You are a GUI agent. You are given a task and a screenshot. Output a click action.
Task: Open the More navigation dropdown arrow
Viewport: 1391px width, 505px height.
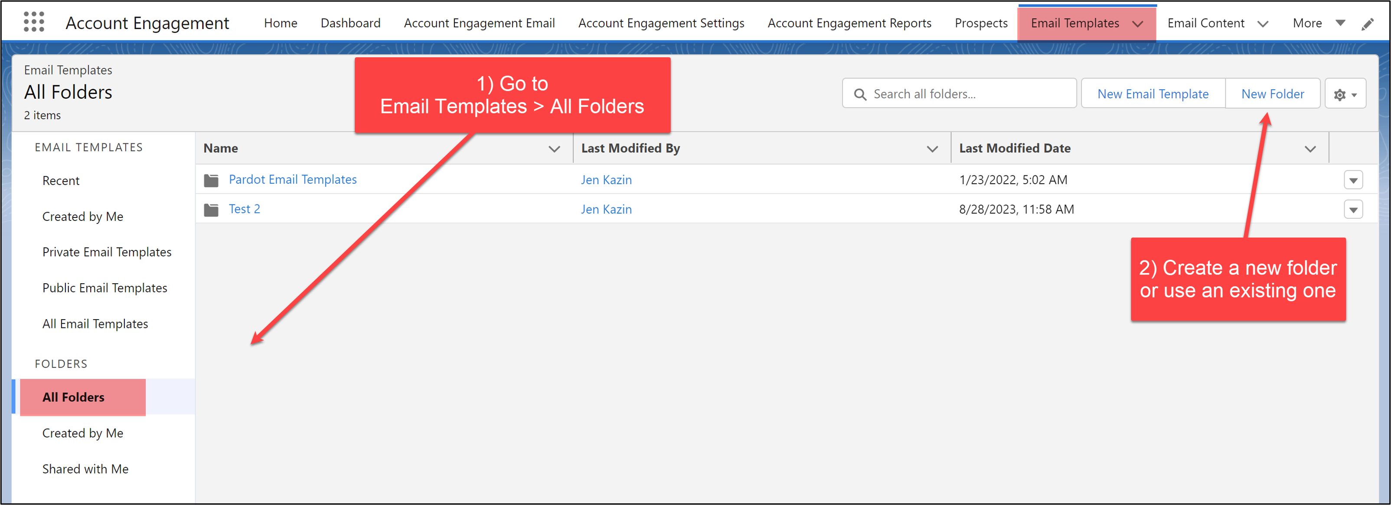(1340, 23)
